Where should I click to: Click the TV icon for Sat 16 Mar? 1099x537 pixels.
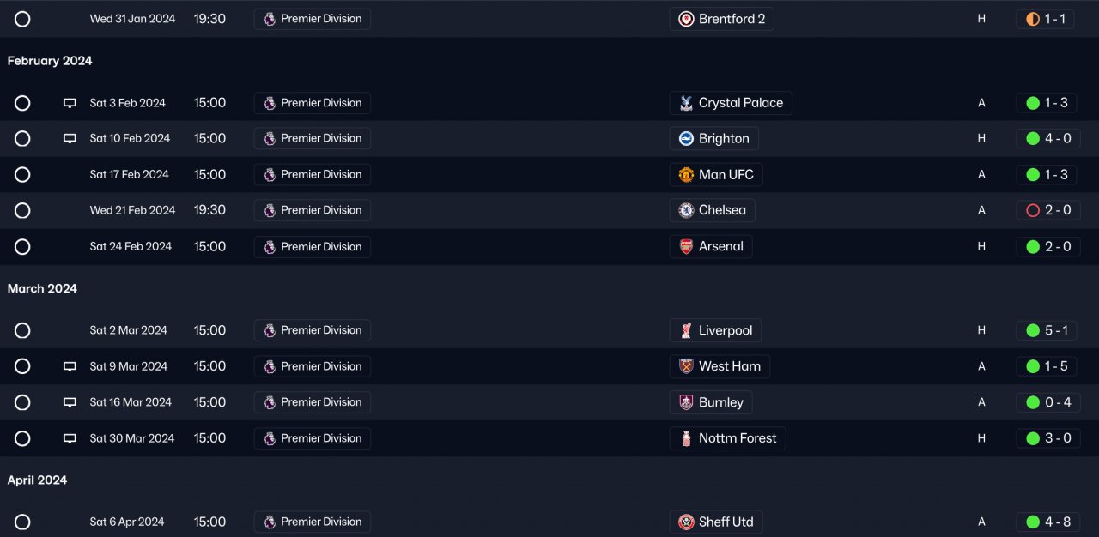70,402
